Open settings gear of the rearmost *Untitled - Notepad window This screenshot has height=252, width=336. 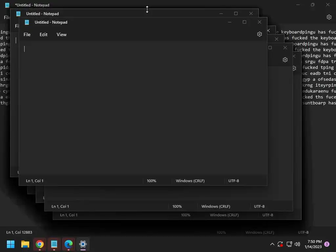(x=329, y=17)
